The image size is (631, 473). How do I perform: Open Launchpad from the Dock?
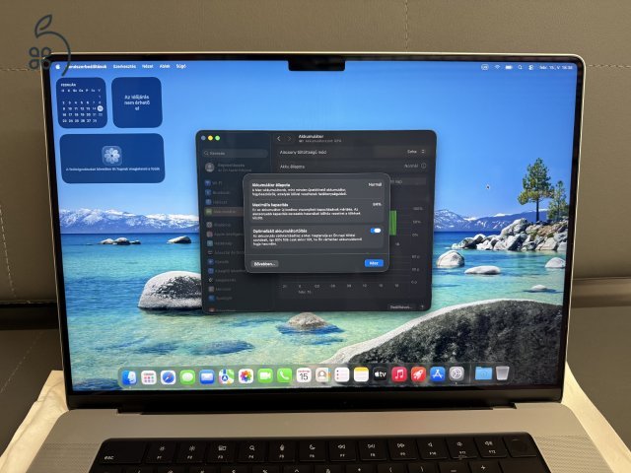click(149, 377)
